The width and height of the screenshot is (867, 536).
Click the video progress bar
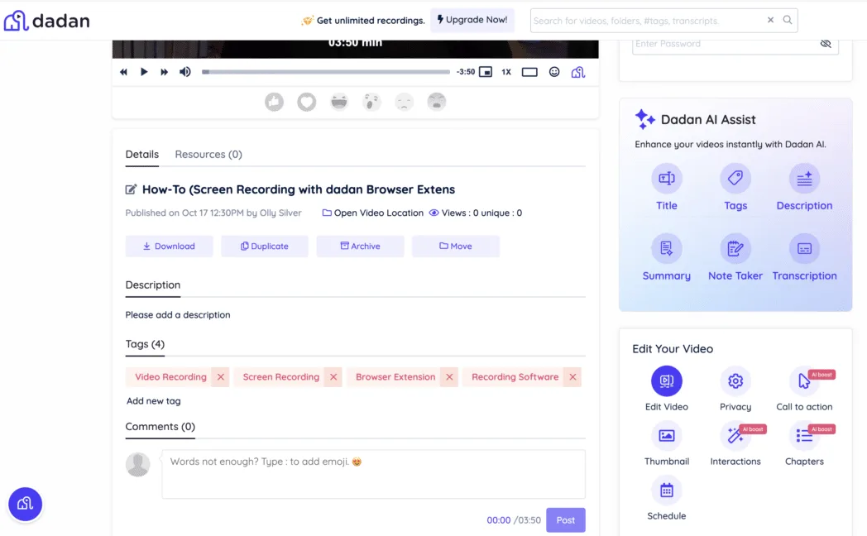tap(325, 72)
